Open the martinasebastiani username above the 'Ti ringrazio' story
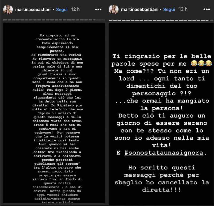 [x=140, y=10]
